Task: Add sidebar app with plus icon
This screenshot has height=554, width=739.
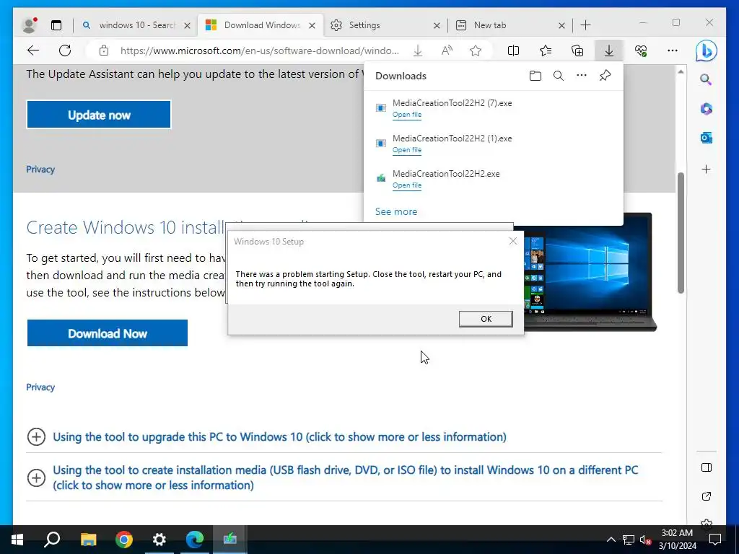Action: tap(706, 169)
